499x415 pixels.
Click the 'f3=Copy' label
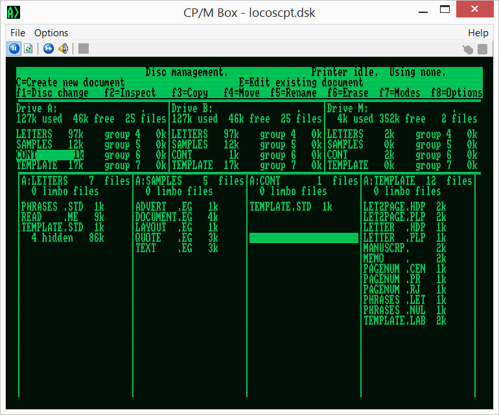point(190,93)
